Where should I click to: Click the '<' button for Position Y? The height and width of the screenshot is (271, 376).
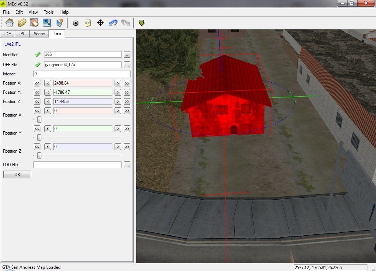click(x=48, y=92)
